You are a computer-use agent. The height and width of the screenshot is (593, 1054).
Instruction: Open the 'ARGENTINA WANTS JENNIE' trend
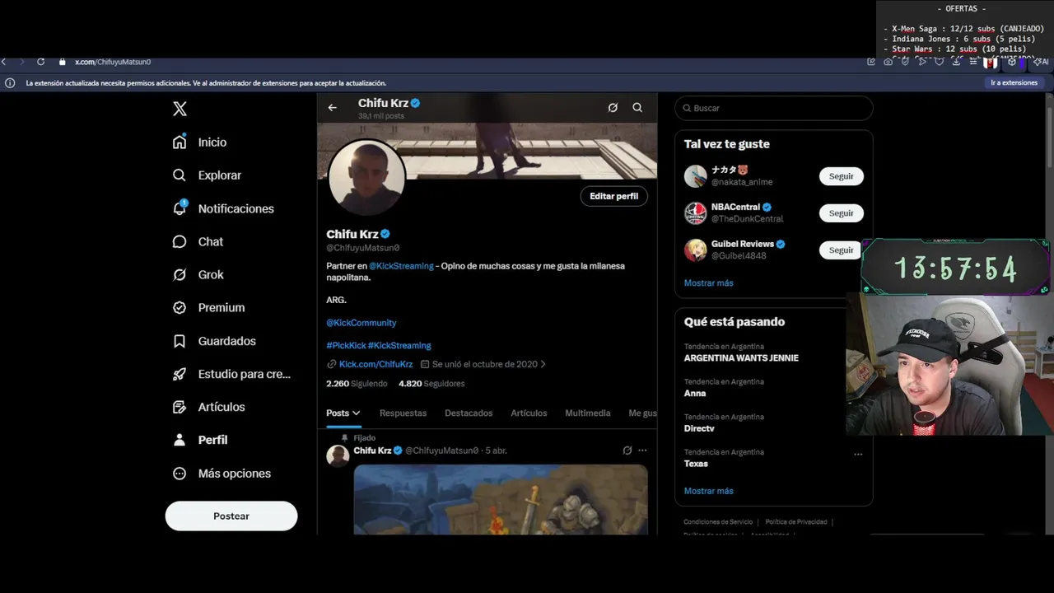tap(741, 358)
